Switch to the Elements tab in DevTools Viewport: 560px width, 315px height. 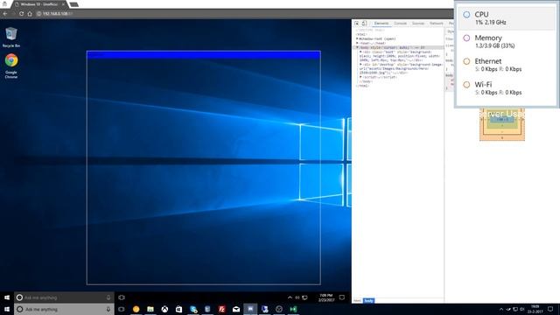pos(381,24)
